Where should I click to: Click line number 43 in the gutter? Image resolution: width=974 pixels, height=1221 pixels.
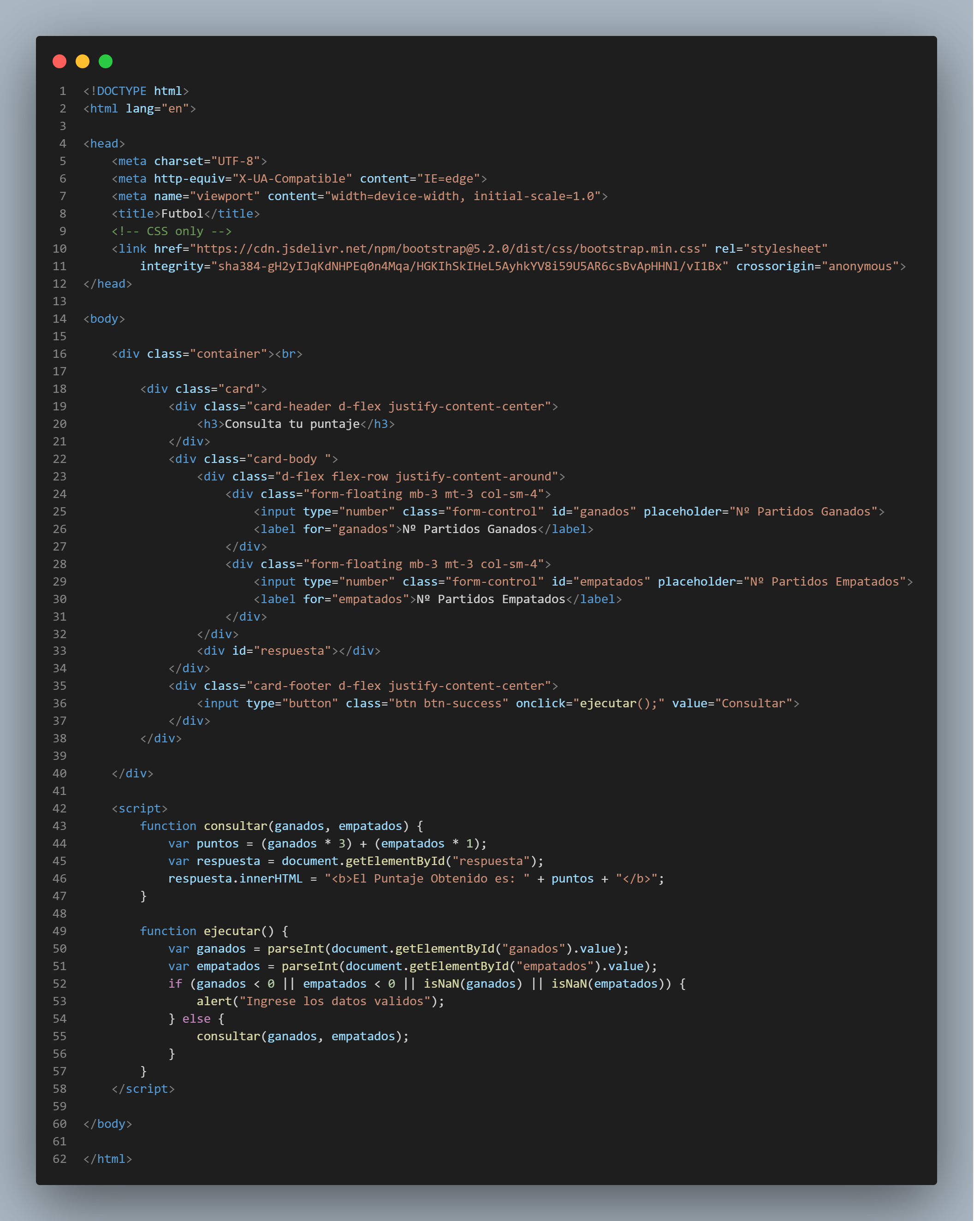coord(59,827)
